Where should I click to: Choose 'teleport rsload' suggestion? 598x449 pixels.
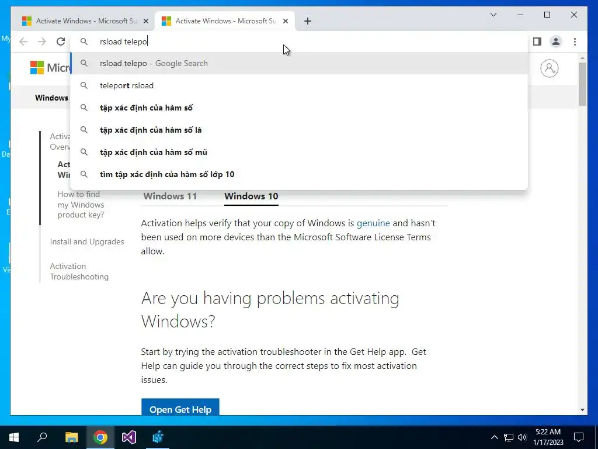(x=300, y=85)
